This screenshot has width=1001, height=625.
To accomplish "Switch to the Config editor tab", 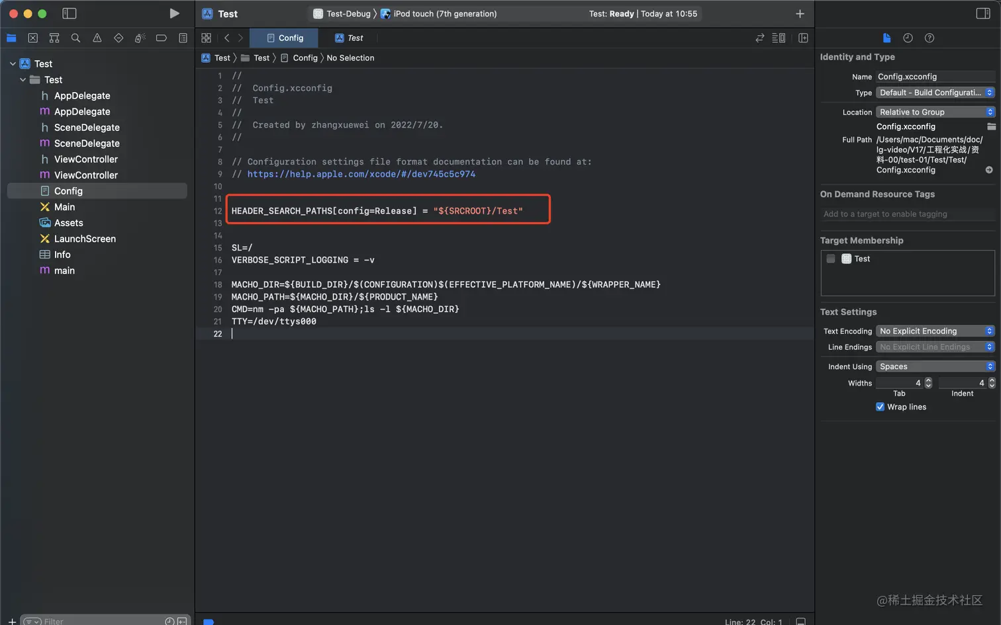I will point(285,38).
